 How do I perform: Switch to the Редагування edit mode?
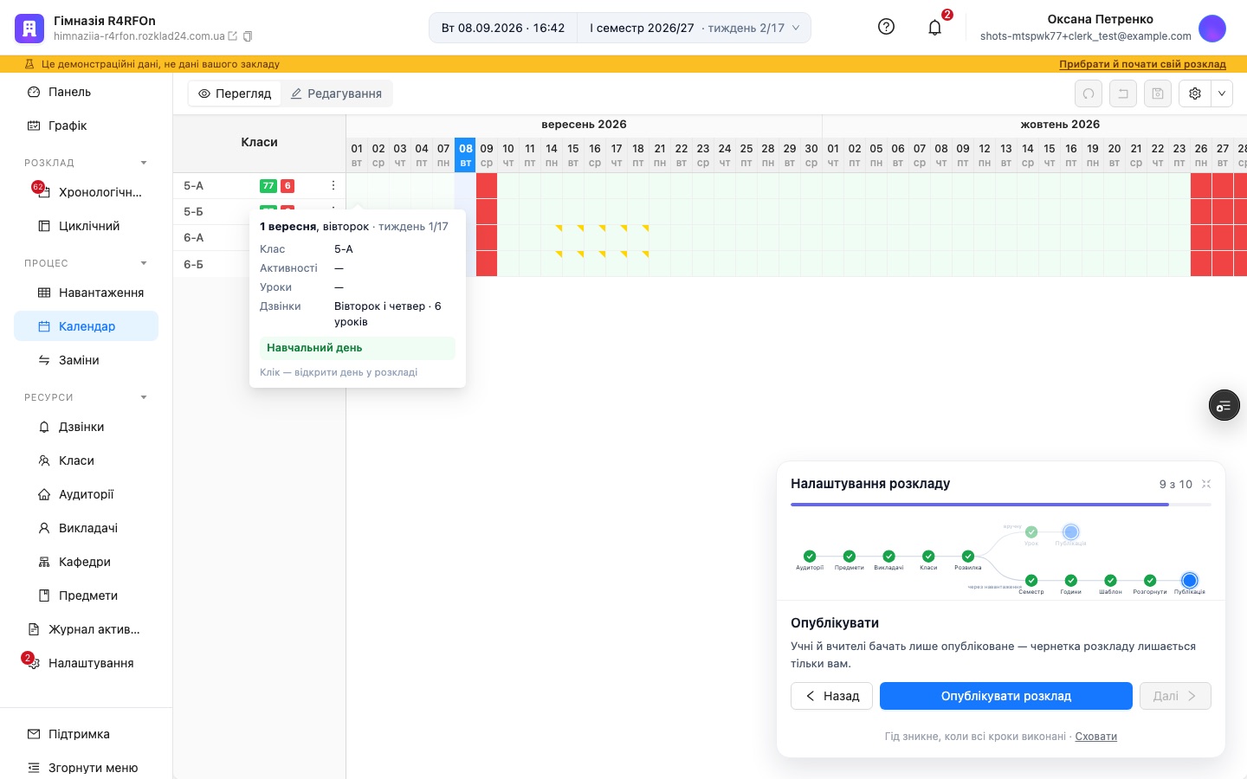click(x=336, y=93)
